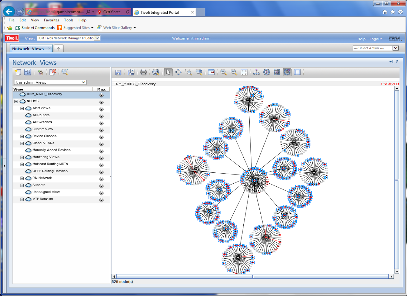Open Help from the Tivoli banner
Viewport: 407px width, 296px height.
tap(361, 39)
